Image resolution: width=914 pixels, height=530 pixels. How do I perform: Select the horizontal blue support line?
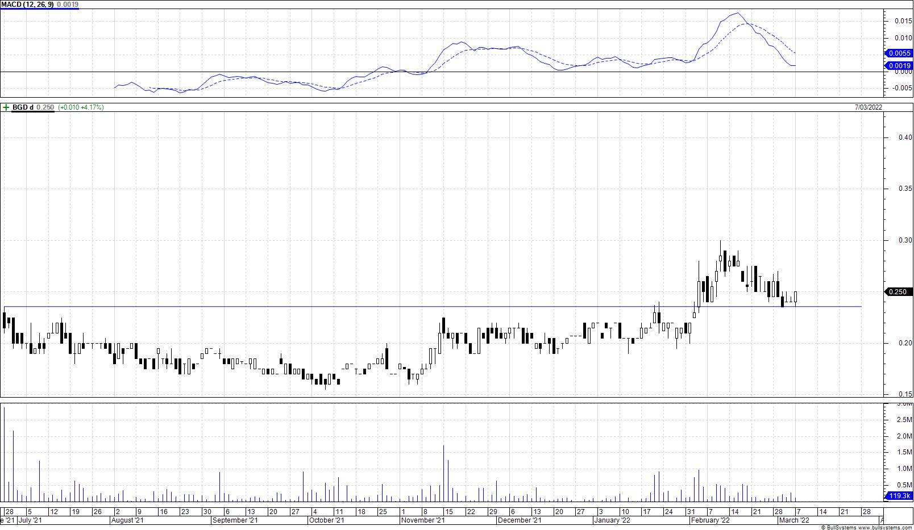[x=432, y=307]
